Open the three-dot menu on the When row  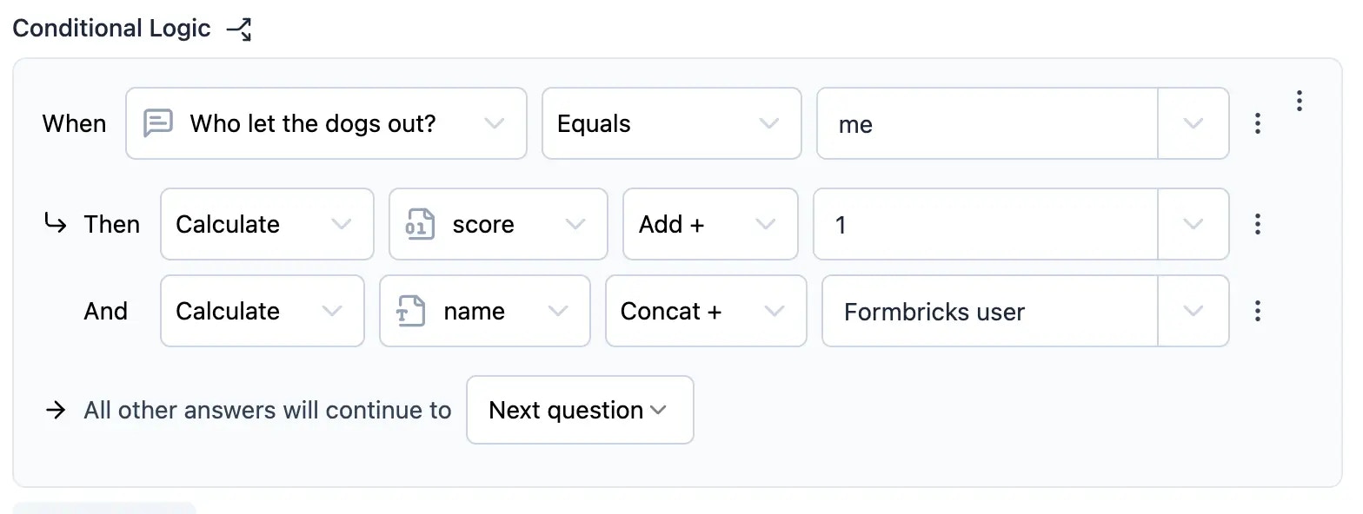1257,123
